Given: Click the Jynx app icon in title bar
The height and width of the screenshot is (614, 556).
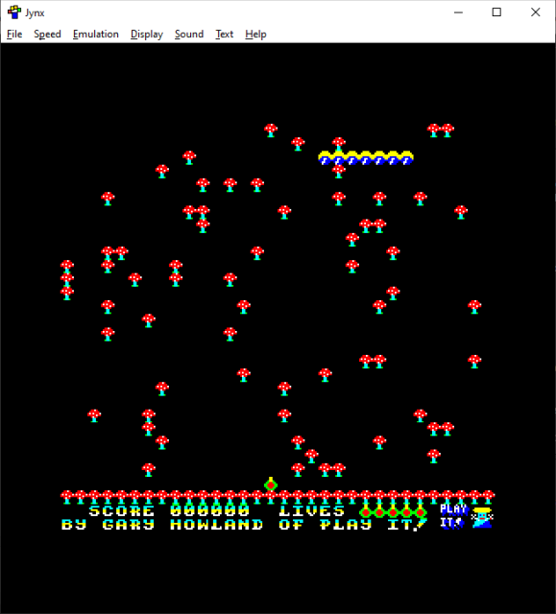Looking at the screenshot, I should [x=14, y=12].
